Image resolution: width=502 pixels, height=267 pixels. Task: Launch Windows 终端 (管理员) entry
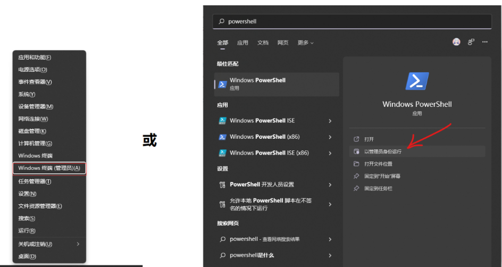point(49,168)
